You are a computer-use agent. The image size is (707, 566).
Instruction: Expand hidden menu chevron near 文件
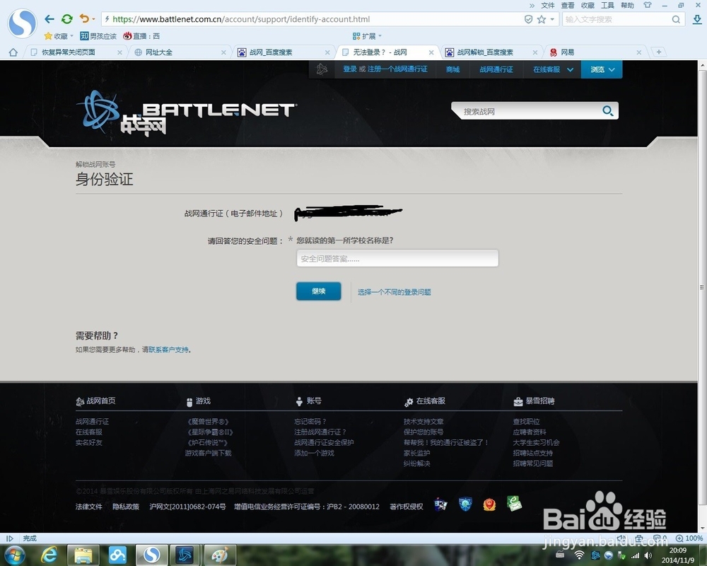point(532,6)
